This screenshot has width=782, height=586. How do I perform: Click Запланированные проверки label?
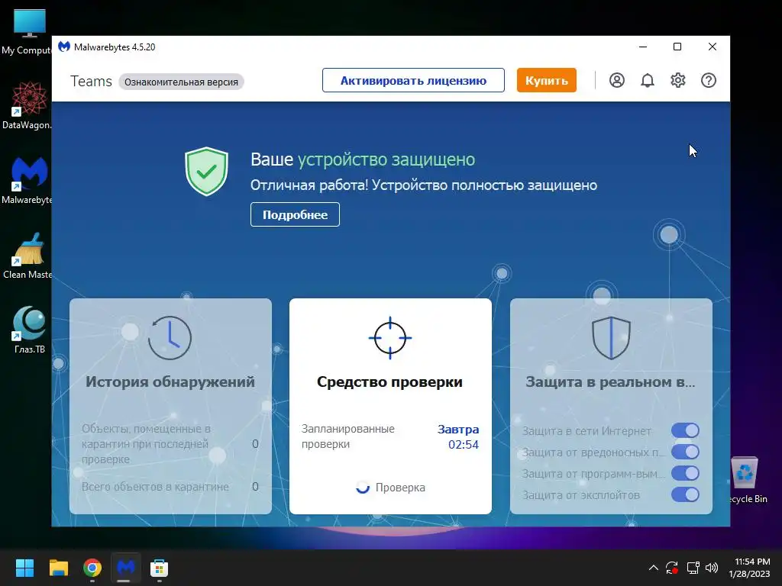[348, 436]
